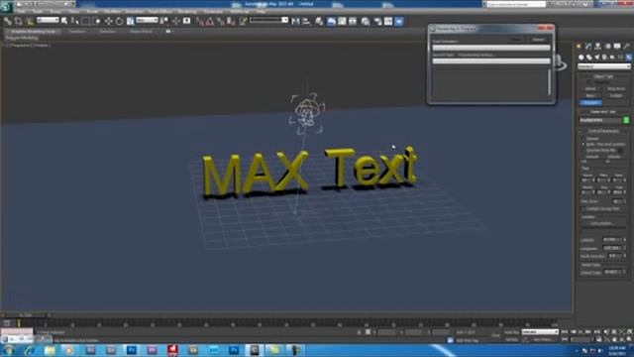The height and width of the screenshot is (357, 634).
Task: Switch to the Display command panel
Action: [617, 47]
